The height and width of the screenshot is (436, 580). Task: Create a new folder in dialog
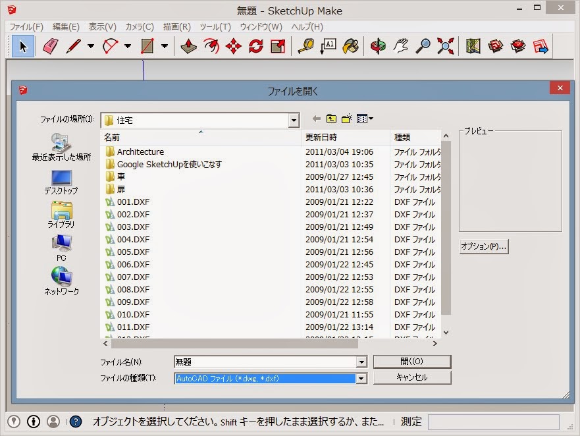(346, 119)
